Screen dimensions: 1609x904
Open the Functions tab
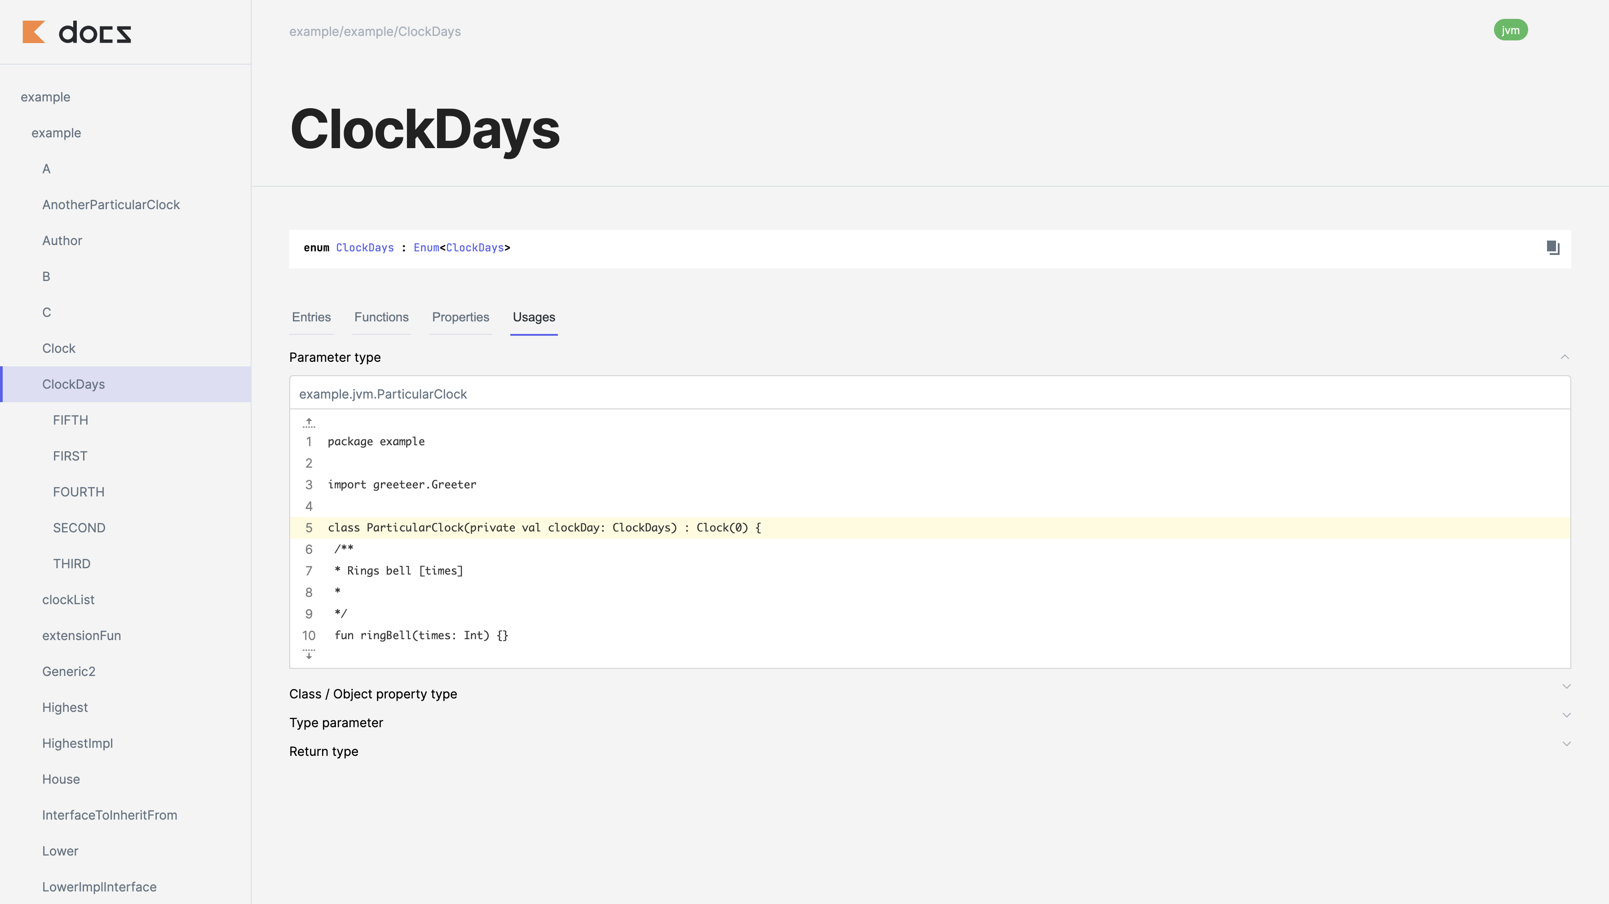(381, 317)
